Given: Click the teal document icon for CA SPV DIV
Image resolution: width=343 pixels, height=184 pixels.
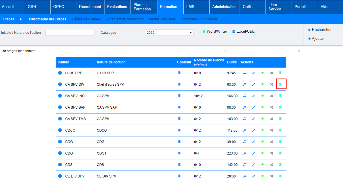Looking at the screenshot, I should point(280,84).
